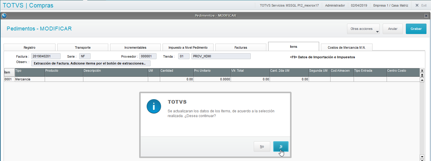
Task: Click the Cantidad column header
Action: 177,72
